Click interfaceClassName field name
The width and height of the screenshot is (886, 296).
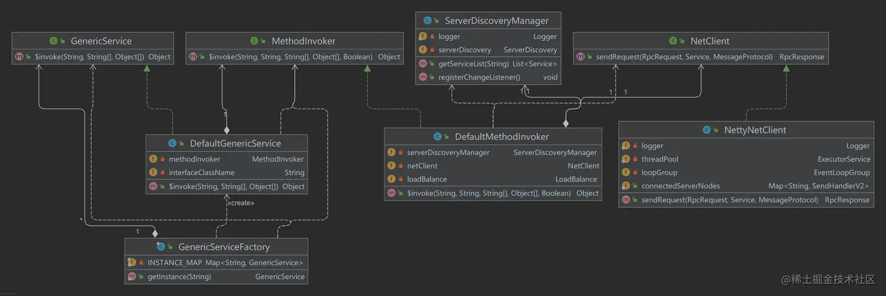tap(202, 172)
